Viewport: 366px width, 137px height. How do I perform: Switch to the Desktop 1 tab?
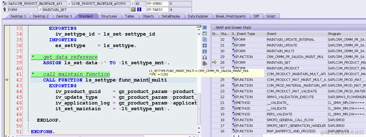(x=18, y=16)
